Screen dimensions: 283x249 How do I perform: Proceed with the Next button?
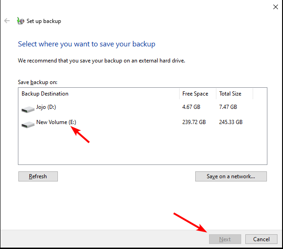[x=225, y=239]
